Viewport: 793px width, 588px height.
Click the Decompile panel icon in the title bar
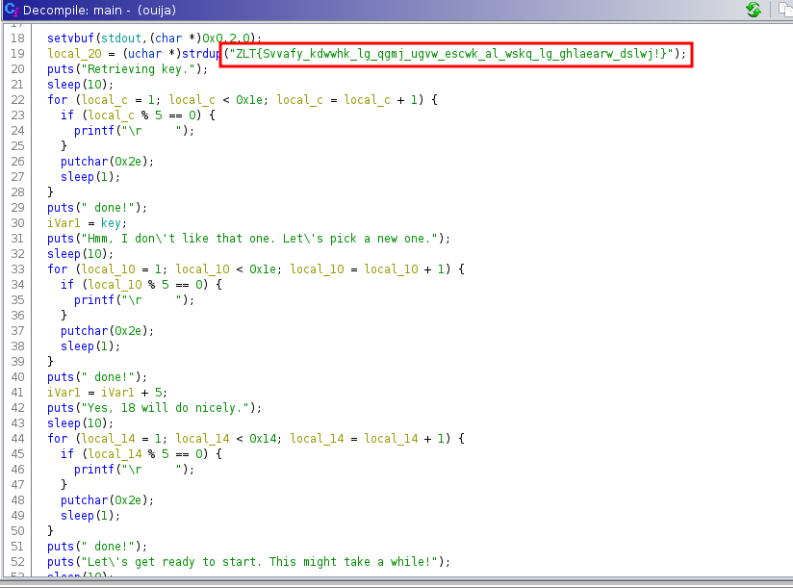12,10
